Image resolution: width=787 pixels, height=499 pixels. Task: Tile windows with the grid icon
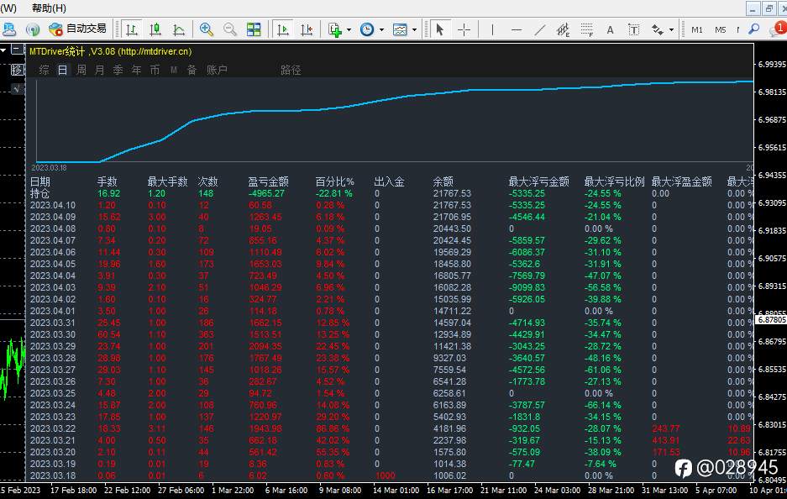[x=254, y=29]
